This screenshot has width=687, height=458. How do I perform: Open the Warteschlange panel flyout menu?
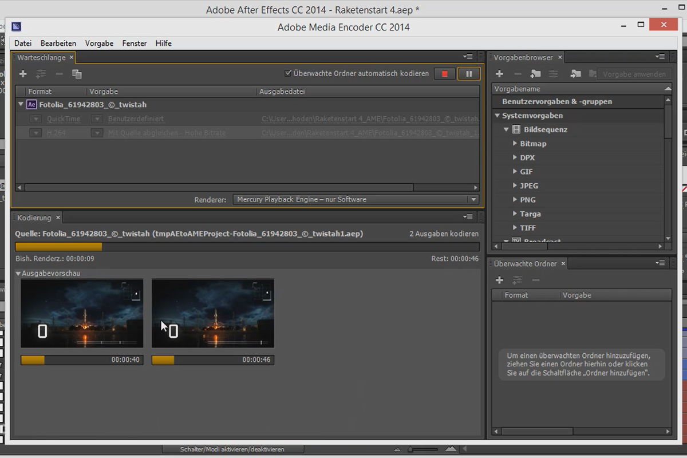[468, 57]
